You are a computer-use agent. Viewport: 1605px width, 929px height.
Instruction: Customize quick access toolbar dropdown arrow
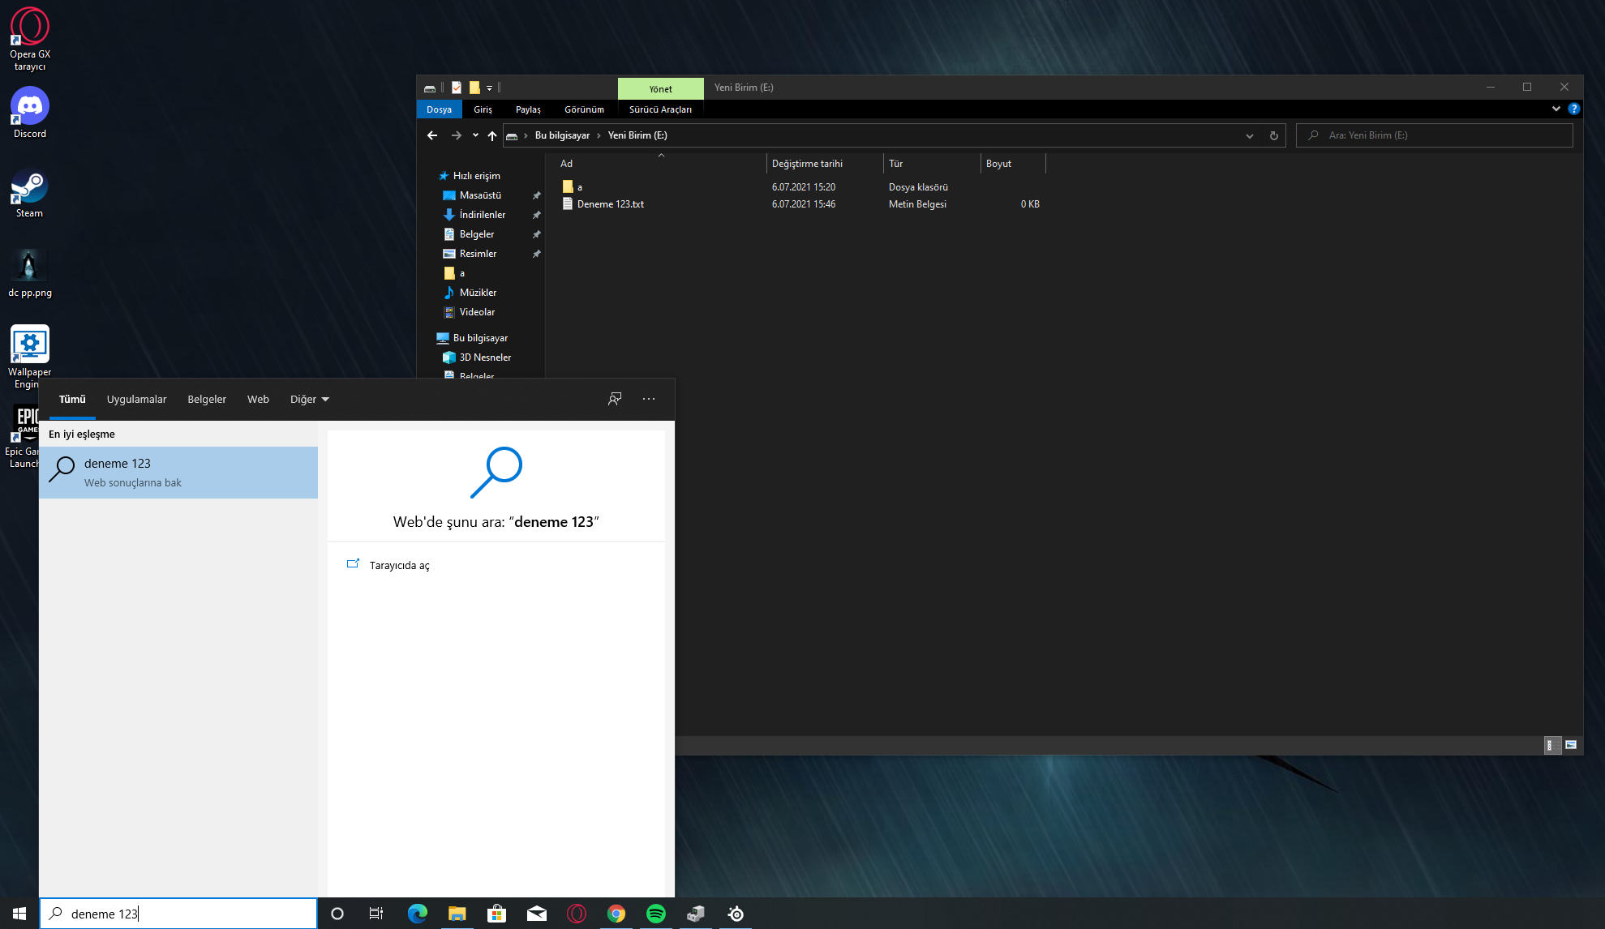click(489, 88)
